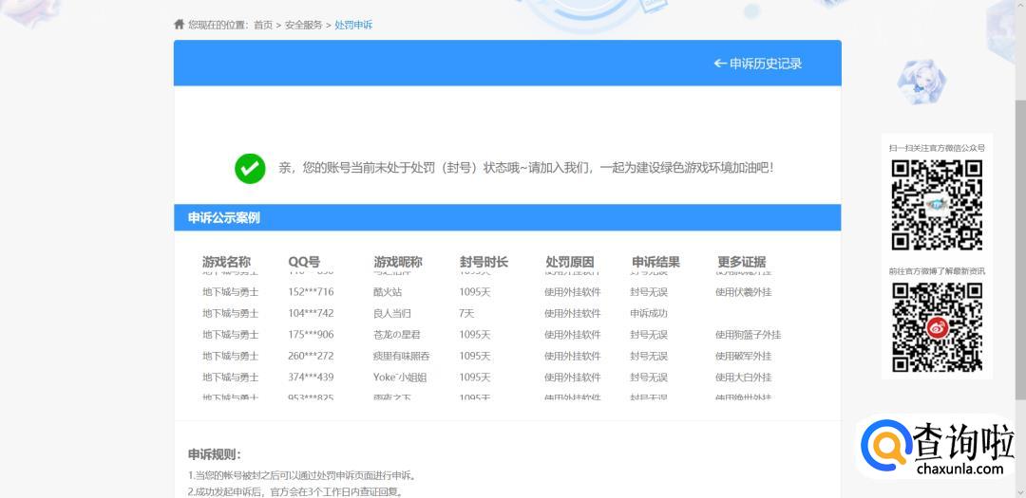Click nickname 痰里有味照吞
Screen dimensions: 1026x498
[x=401, y=356]
